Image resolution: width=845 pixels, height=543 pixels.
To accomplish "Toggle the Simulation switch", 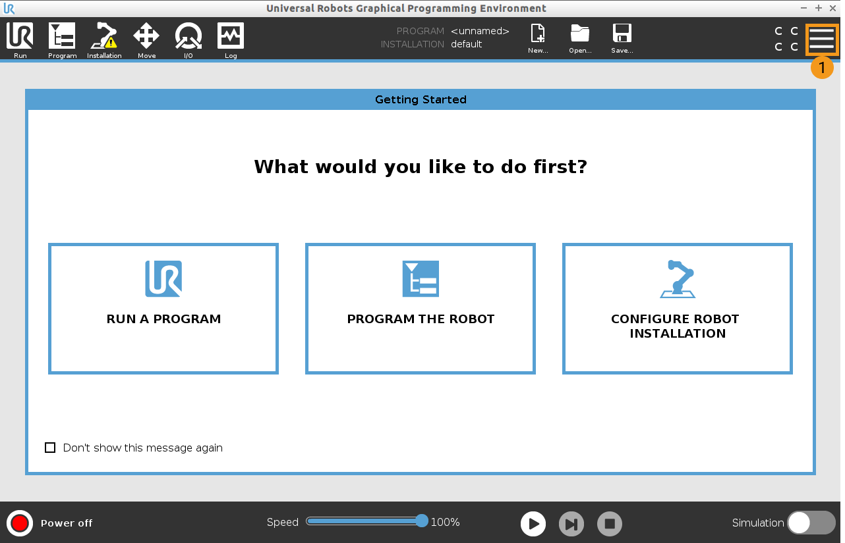I will [811, 523].
